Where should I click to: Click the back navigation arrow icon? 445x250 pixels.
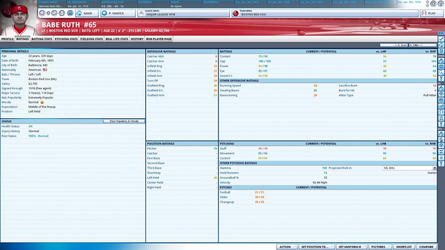tap(42, 13)
